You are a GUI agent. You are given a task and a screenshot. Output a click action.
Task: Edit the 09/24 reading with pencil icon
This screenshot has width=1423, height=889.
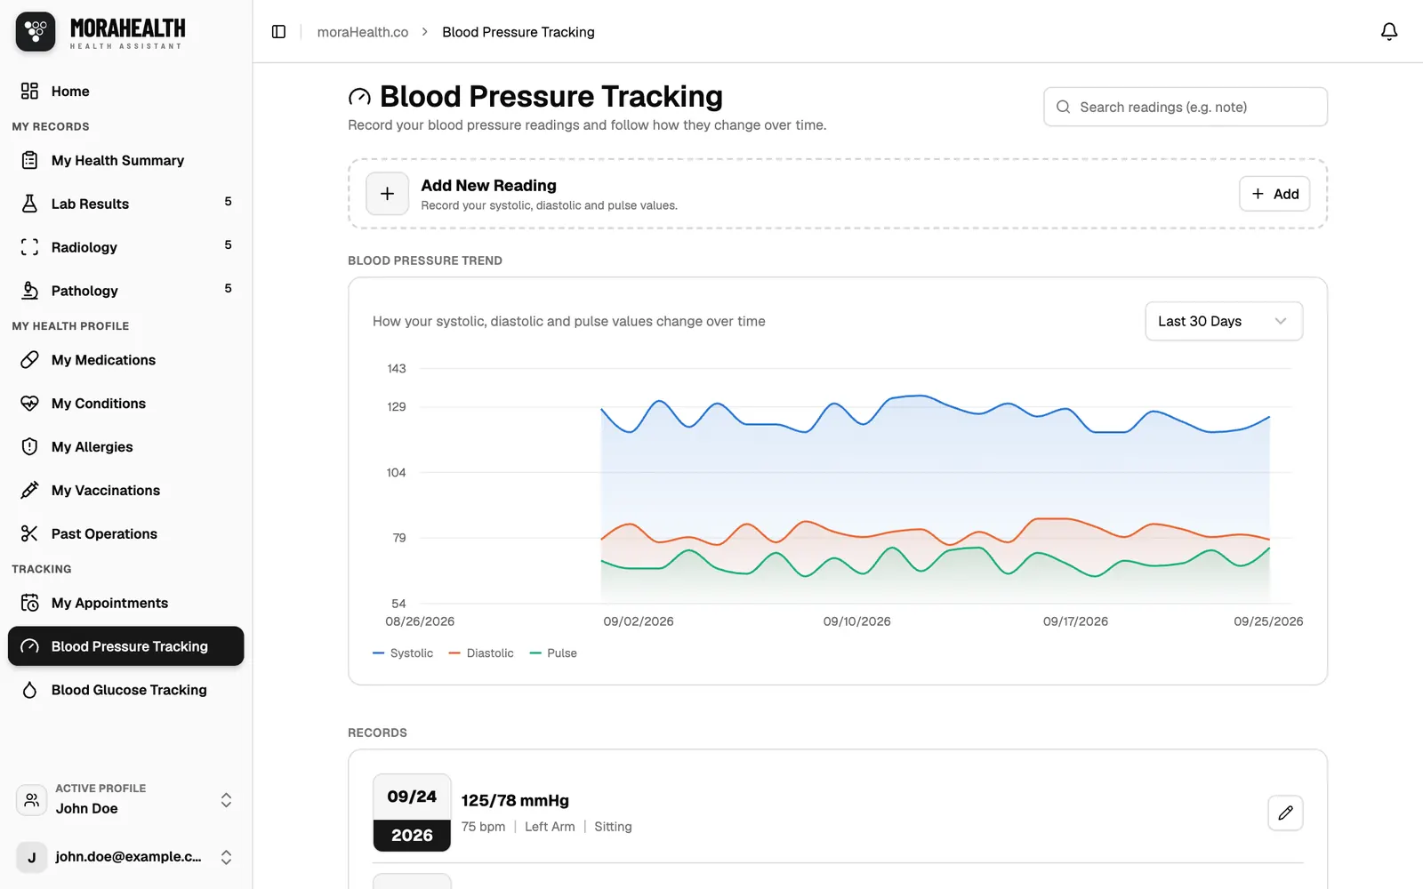[1285, 813]
